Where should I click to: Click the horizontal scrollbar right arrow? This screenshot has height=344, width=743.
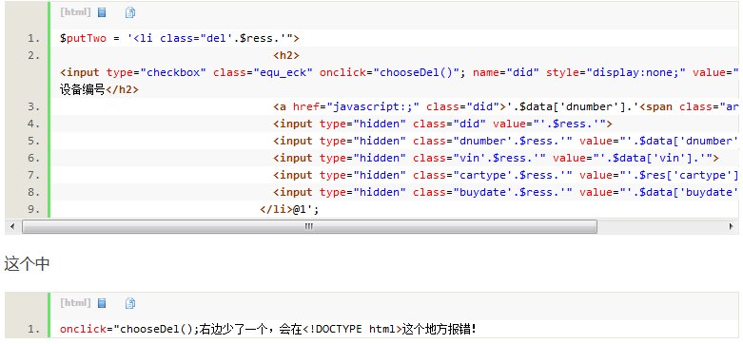732,227
